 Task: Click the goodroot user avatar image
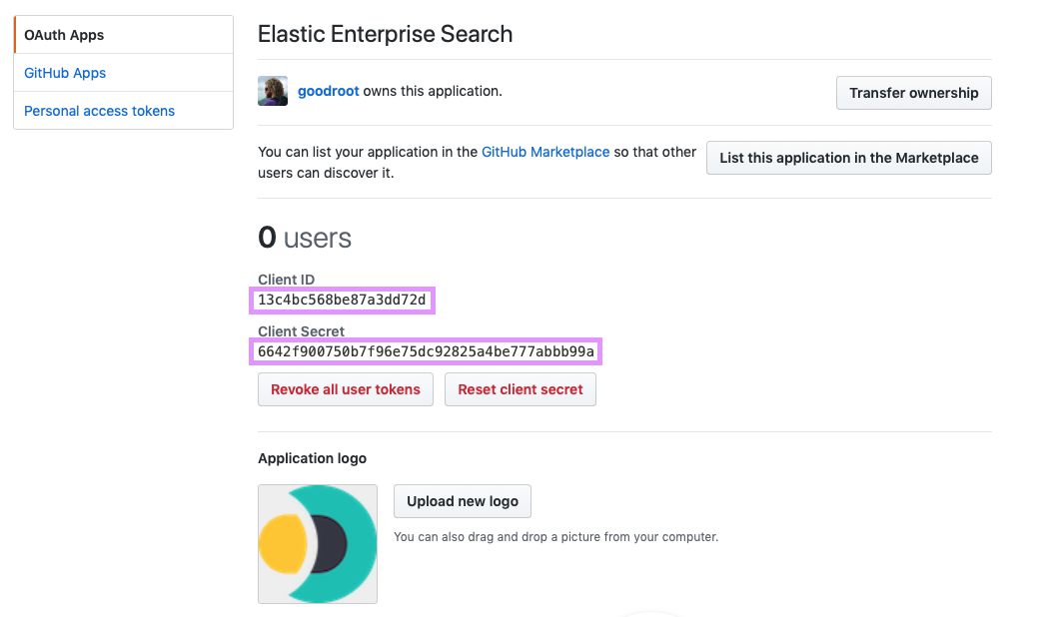click(x=273, y=91)
